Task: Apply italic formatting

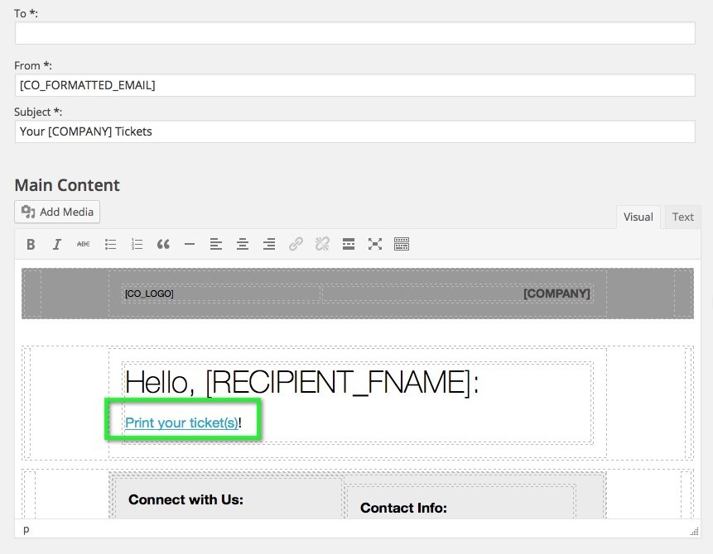Action: click(x=57, y=244)
